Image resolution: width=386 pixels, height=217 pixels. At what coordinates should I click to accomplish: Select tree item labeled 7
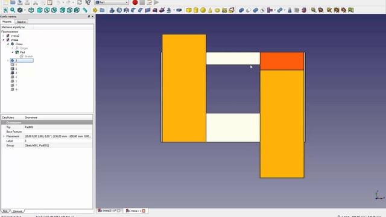(x=16, y=86)
